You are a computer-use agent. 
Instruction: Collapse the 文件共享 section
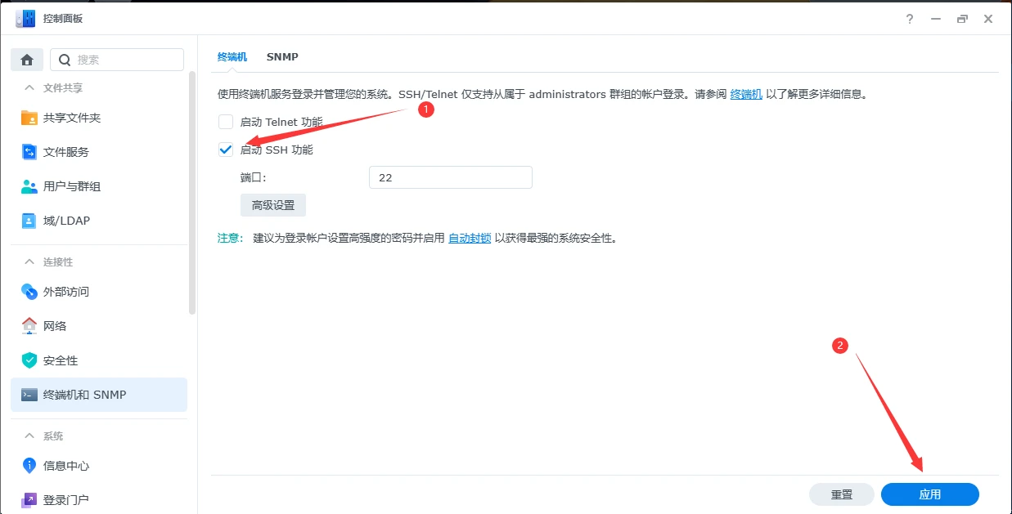[x=45, y=87]
